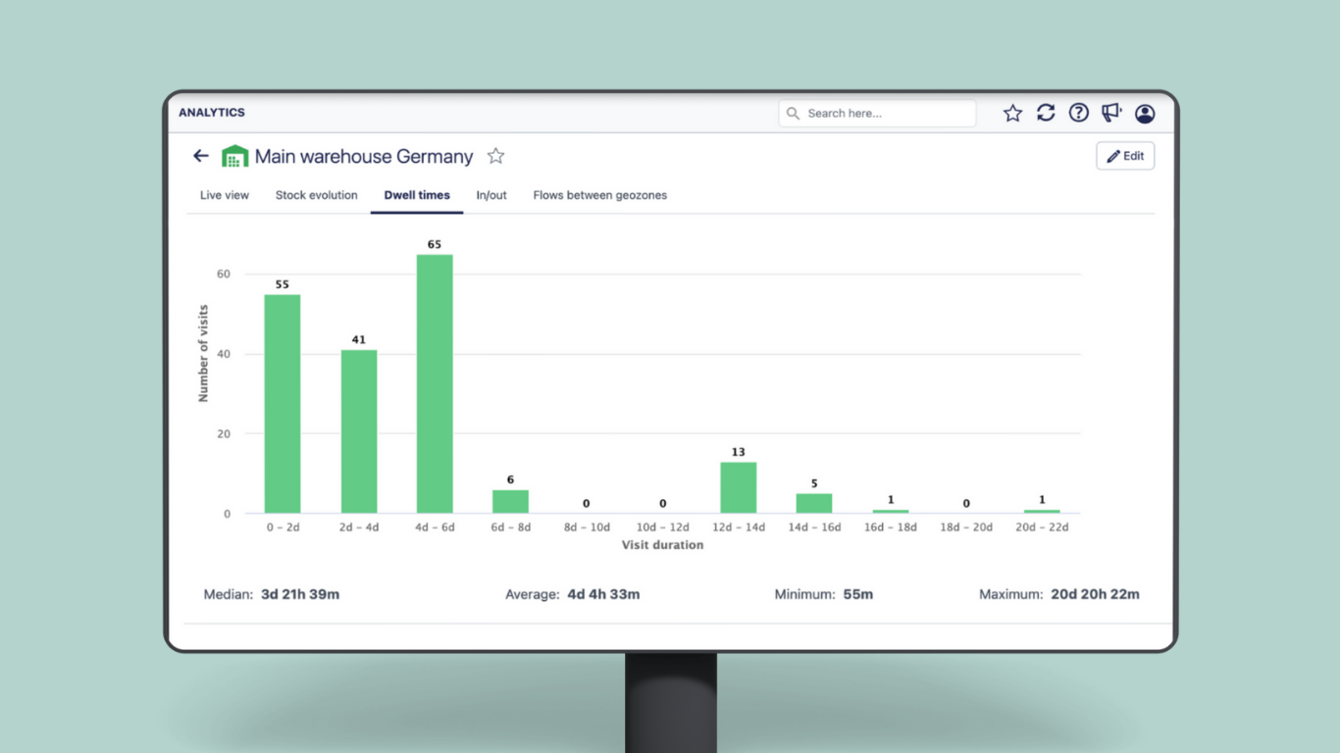This screenshot has width=1340, height=753.
Task: Open favorites star icon in top bar
Action: point(1012,114)
